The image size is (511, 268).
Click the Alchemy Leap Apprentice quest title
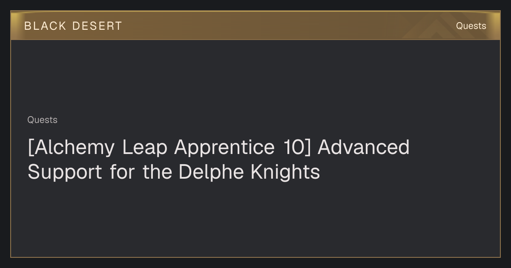pos(218,160)
